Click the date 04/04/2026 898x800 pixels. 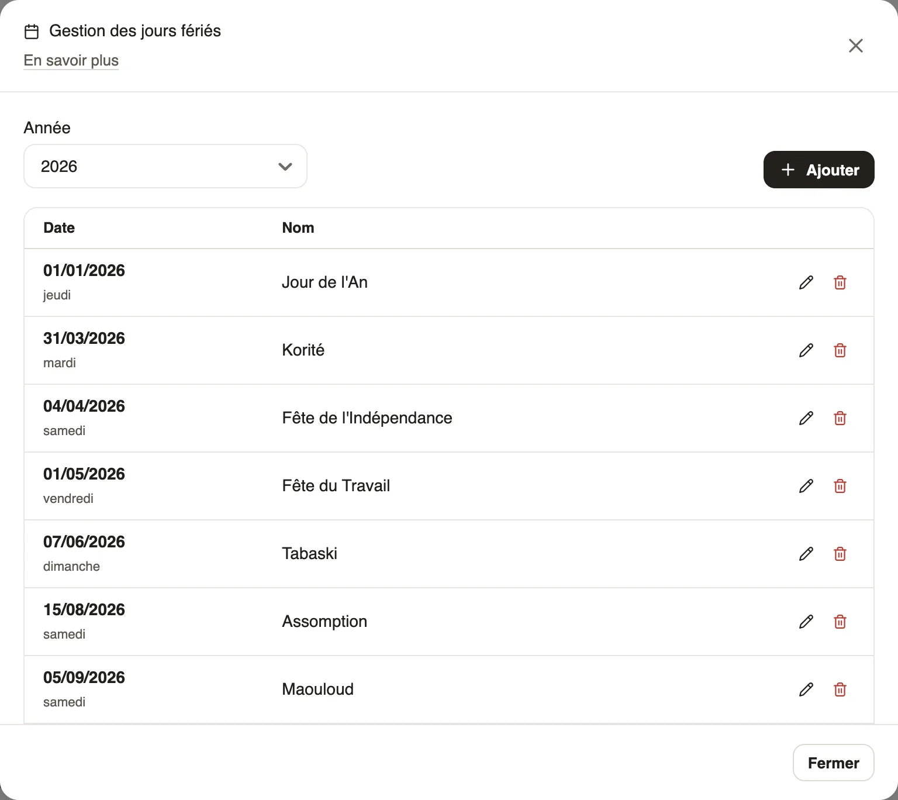tap(84, 406)
